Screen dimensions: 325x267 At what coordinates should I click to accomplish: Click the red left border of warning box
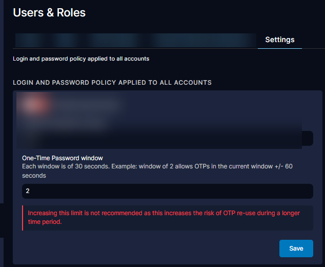click(x=23, y=218)
